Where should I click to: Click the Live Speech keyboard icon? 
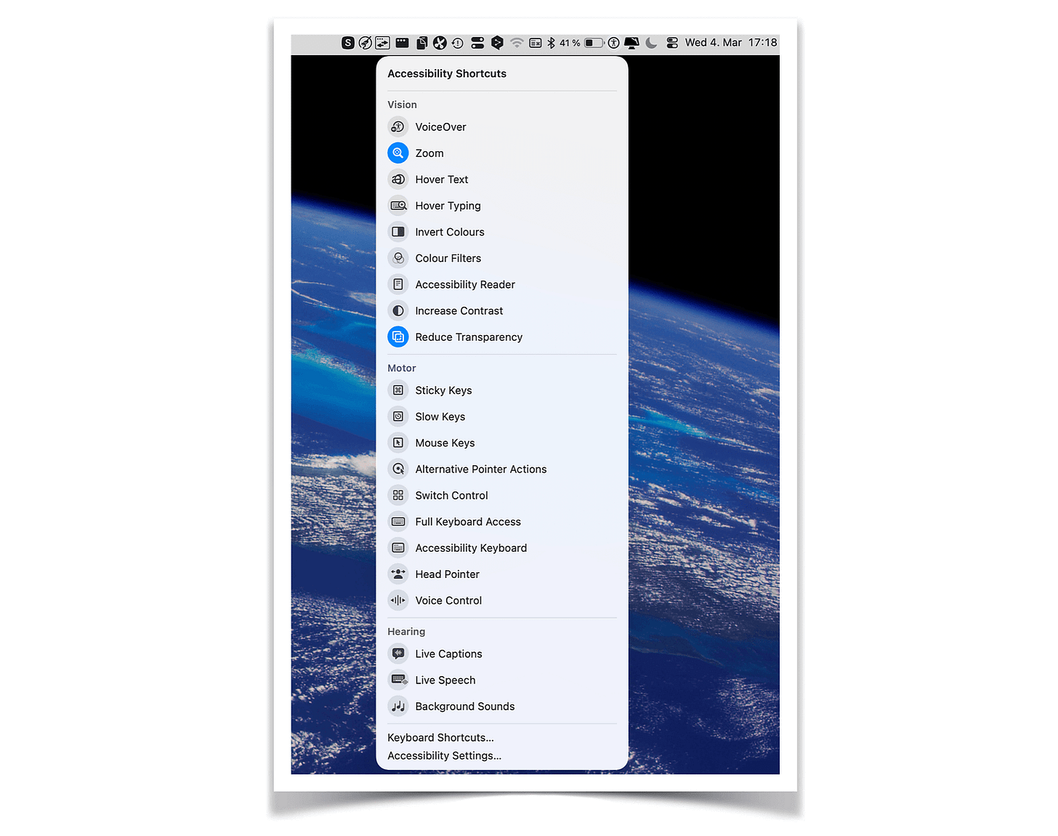click(x=397, y=680)
